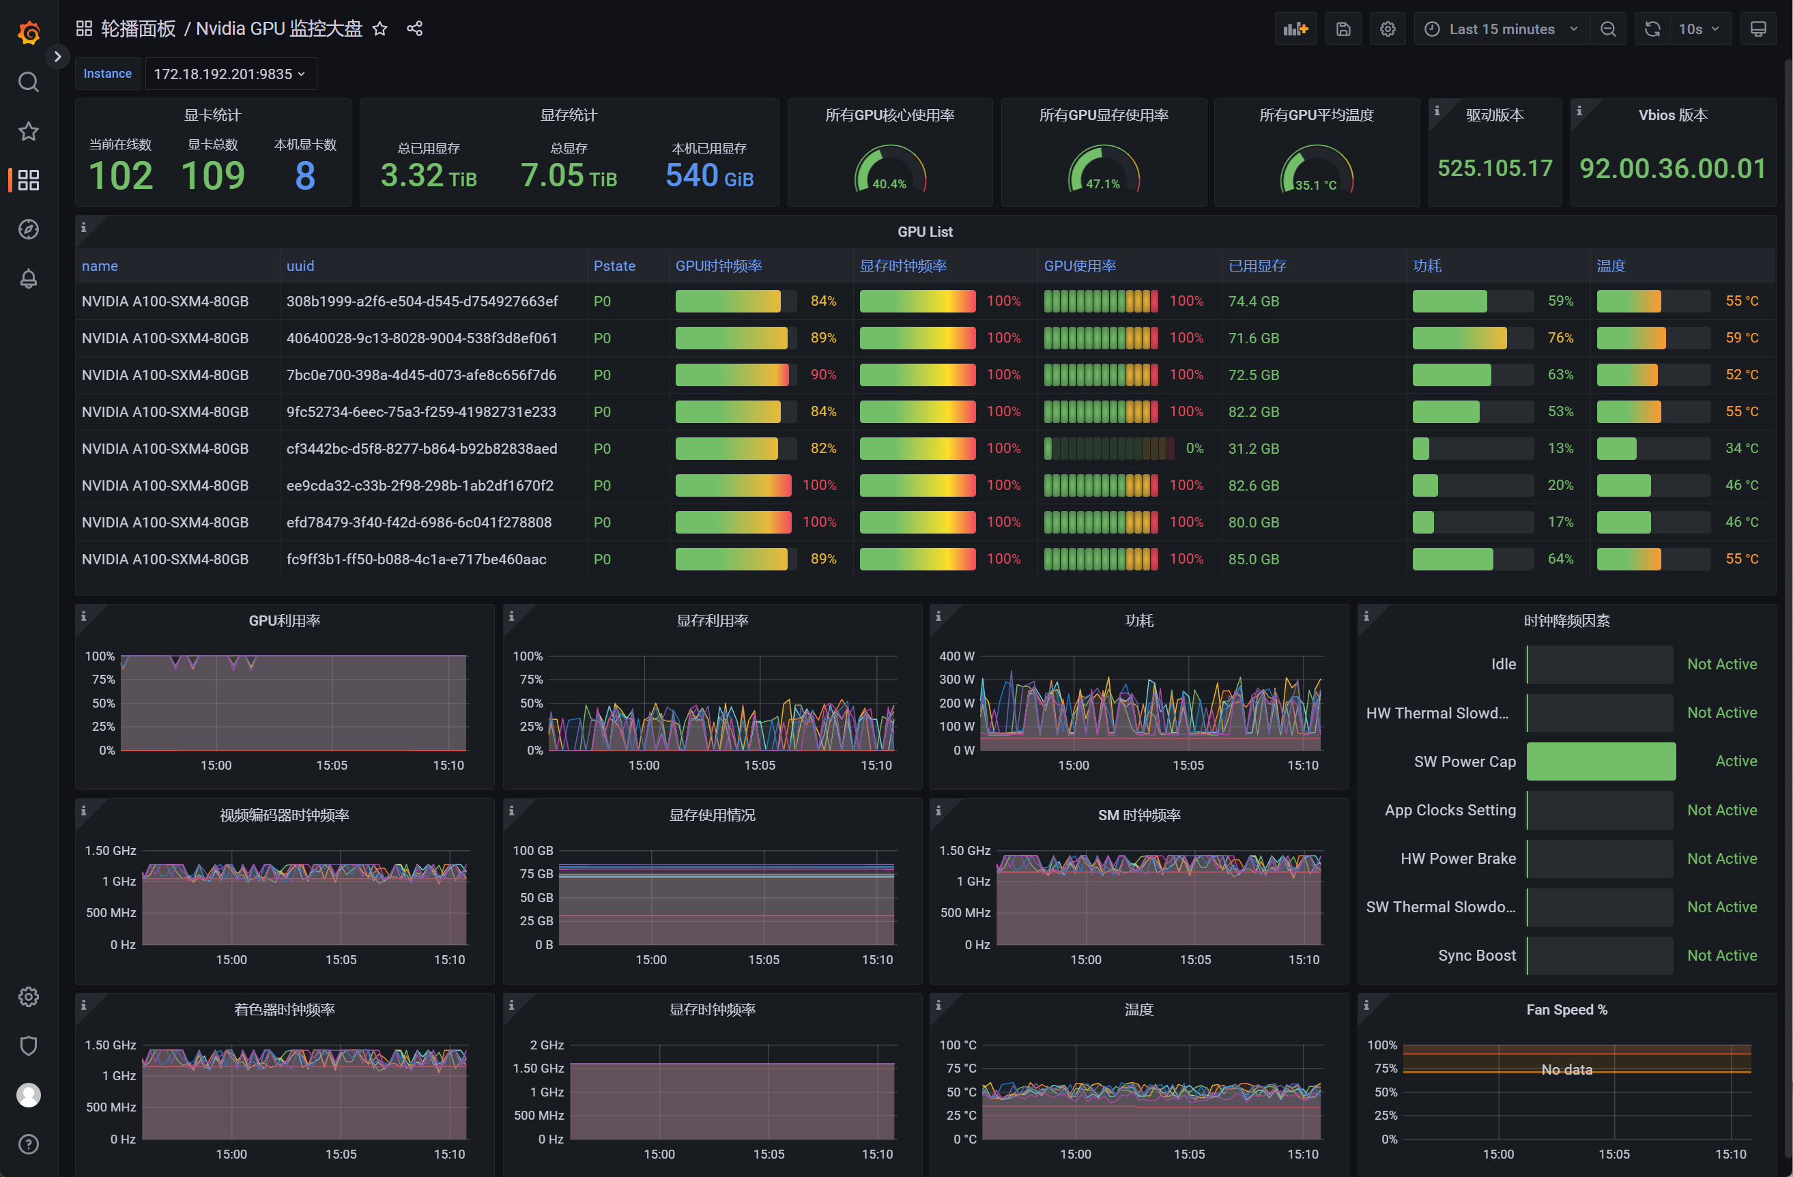This screenshot has height=1177, width=1793.
Task: Open the Server Admin shield icon
Action: pyautogui.click(x=29, y=1045)
